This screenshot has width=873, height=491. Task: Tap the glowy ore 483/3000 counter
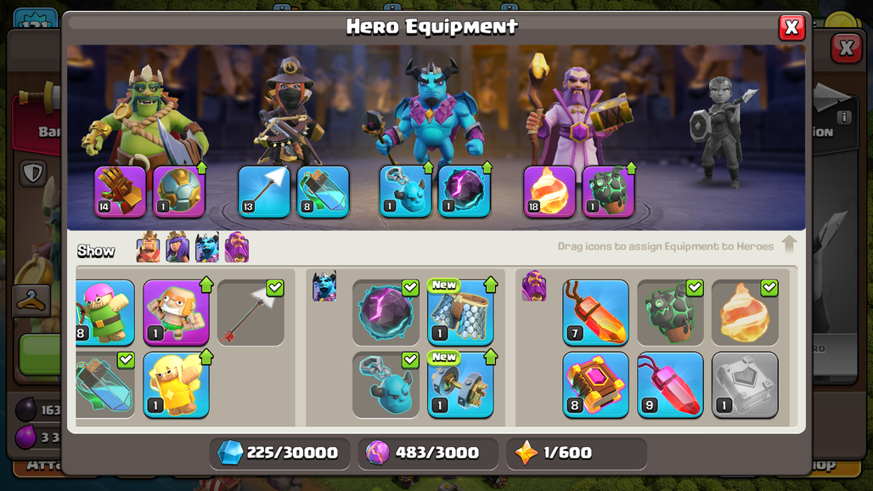pos(428,453)
